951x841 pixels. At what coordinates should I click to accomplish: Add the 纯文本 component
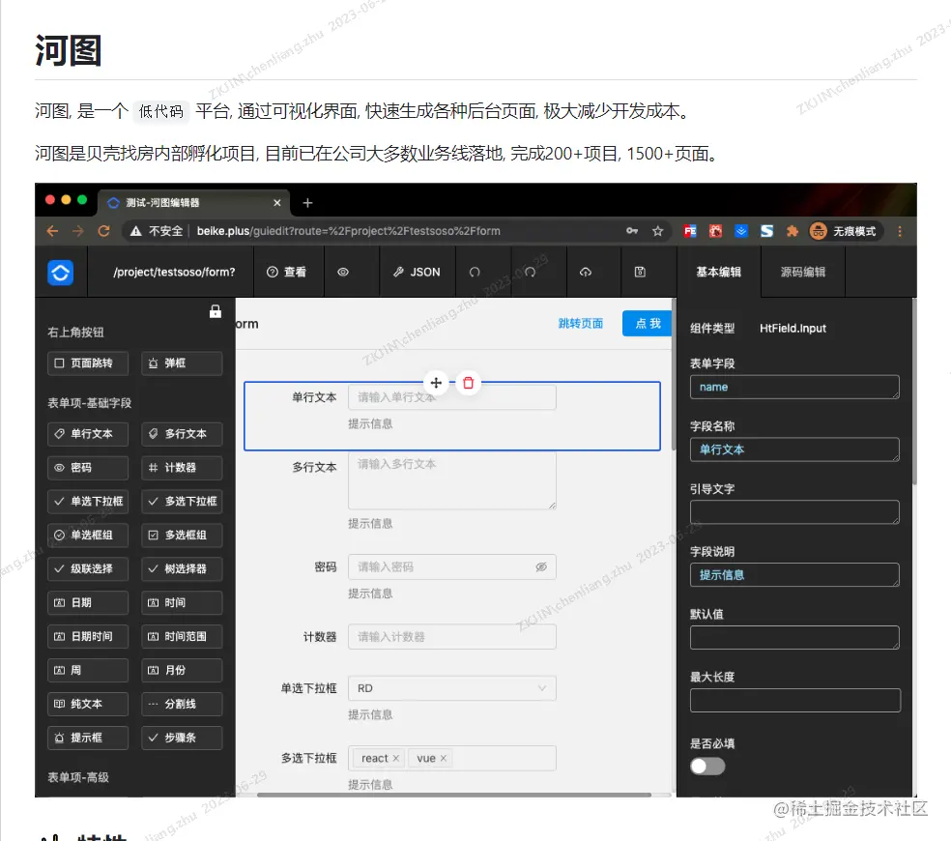tap(88, 704)
